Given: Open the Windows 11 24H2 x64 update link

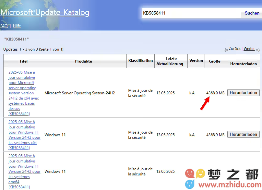Looking at the screenshot, I should coord(24,135).
